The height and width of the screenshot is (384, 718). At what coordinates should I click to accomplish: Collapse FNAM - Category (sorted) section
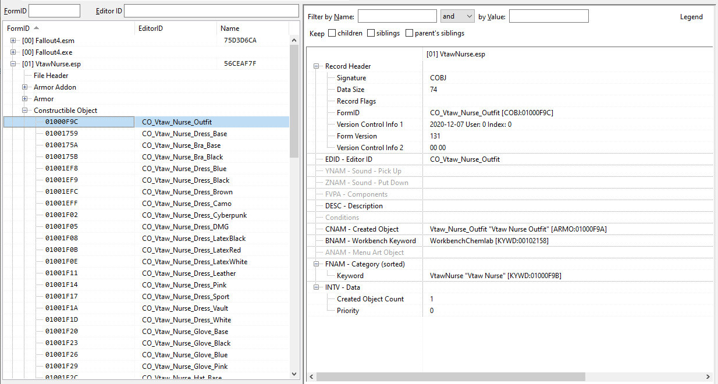coord(317,264)
